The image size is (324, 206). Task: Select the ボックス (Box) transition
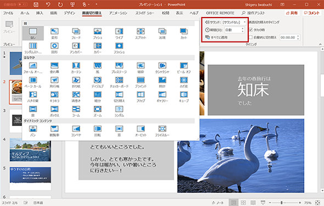tap(54, 111)
